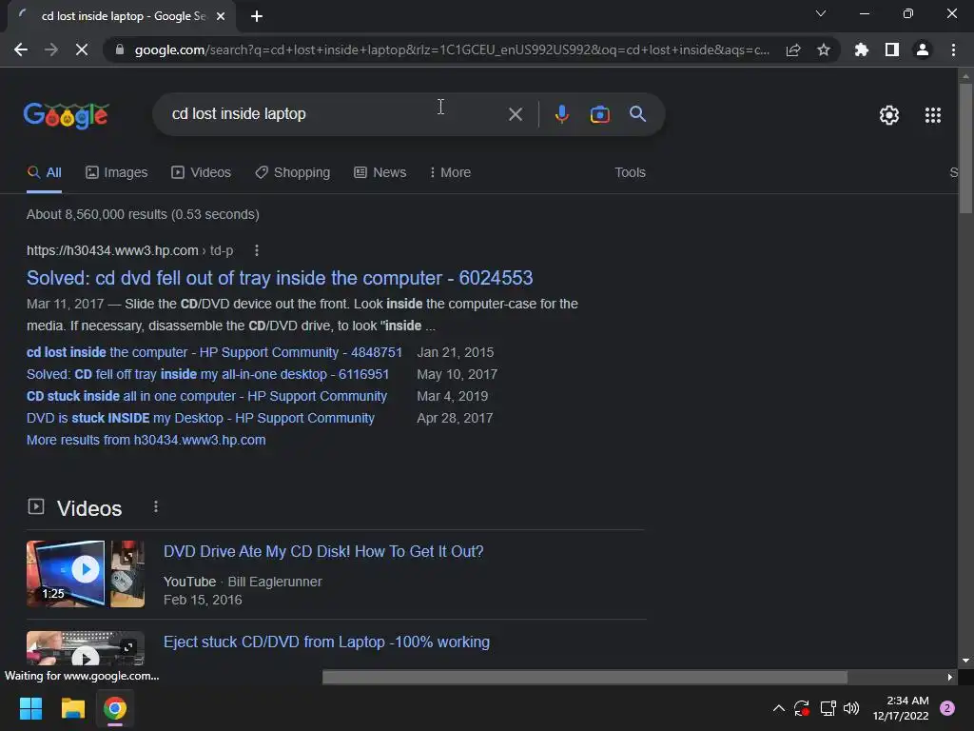Show hidden system tray icons
974x731 pixels.
778,708
